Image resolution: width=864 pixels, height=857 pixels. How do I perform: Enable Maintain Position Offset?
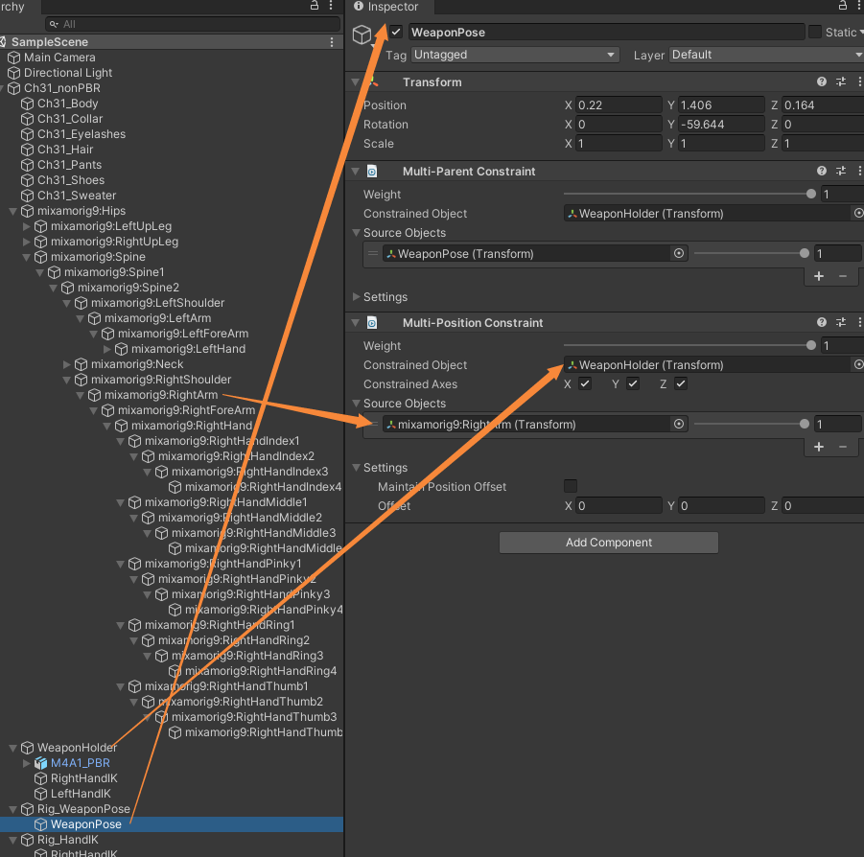[x=571, y=486]
